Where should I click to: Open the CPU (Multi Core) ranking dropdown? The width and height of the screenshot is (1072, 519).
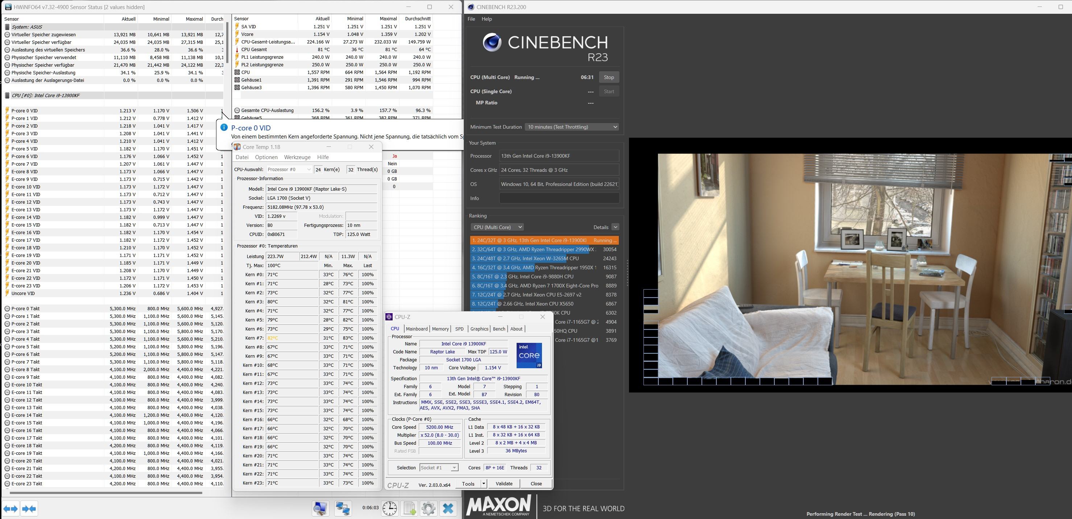[497, 227]
